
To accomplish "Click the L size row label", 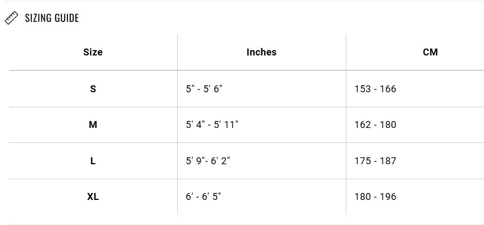I will click(x=93, y=160).
